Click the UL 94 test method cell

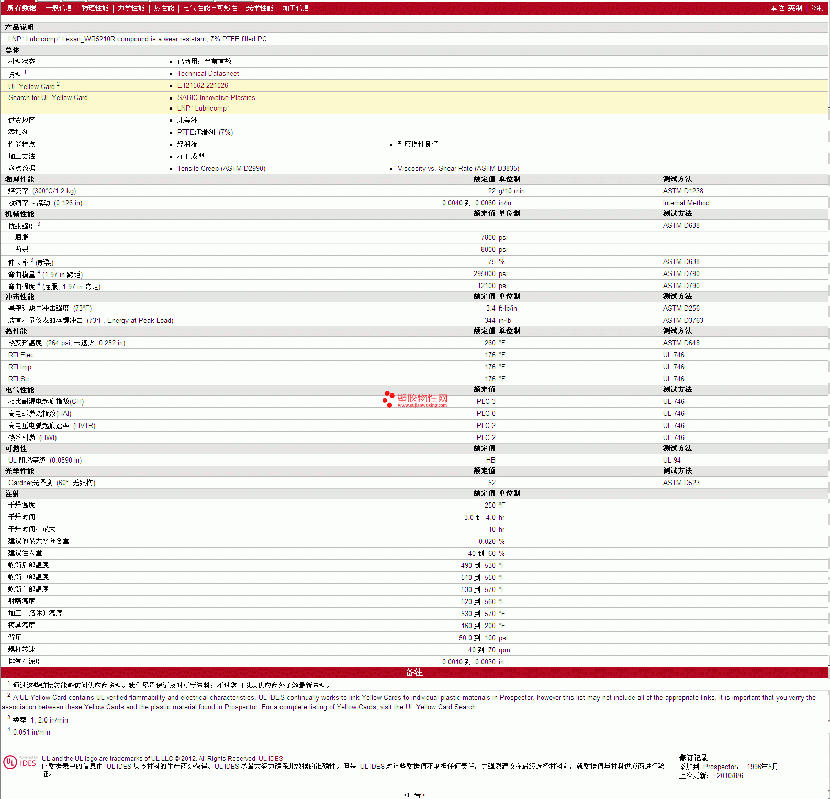click(672, 461)
